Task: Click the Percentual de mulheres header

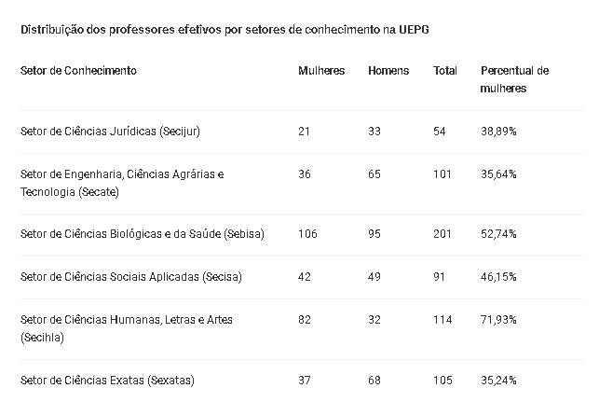Action: pos(514,79)
